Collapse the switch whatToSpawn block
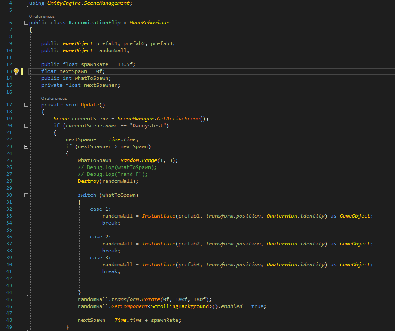The image size is (395, 331). (26, 195)
